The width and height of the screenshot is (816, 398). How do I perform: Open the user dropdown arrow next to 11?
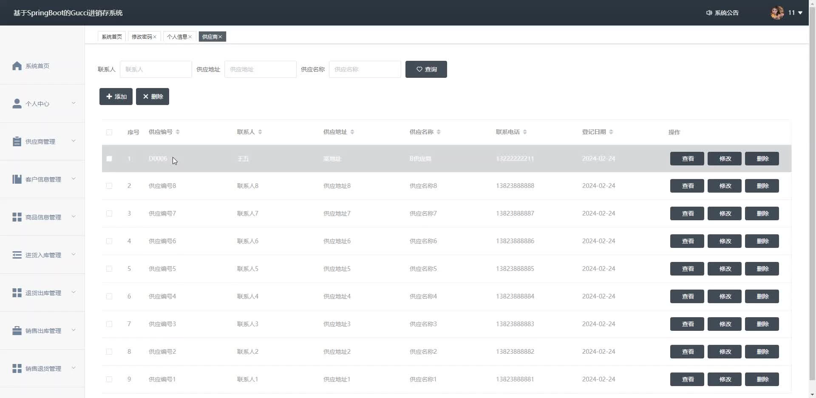(800, 13)
